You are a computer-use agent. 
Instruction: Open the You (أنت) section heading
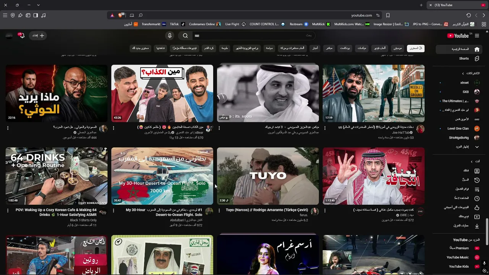[x=475, y=162]
